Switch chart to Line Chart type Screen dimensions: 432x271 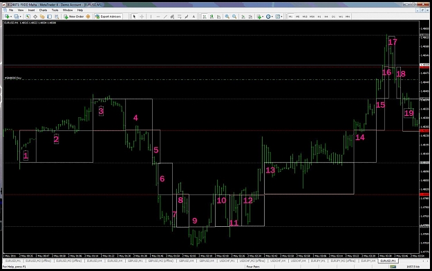click(218, 17)
